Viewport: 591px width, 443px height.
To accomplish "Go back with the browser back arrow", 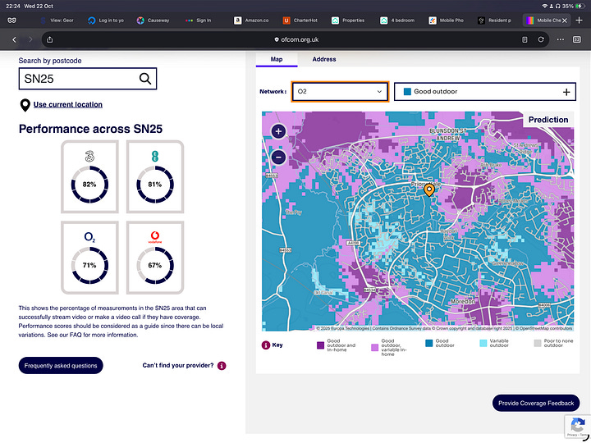I will (14, 39).
